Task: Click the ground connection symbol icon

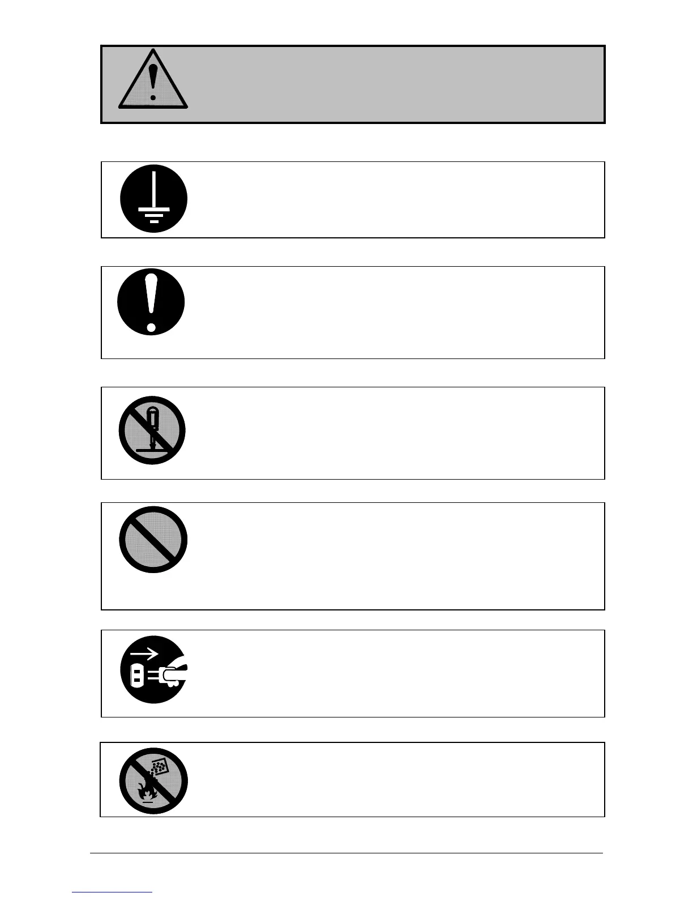Action: click(153, 199)
